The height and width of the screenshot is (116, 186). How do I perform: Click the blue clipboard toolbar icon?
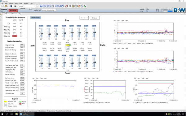52,6
